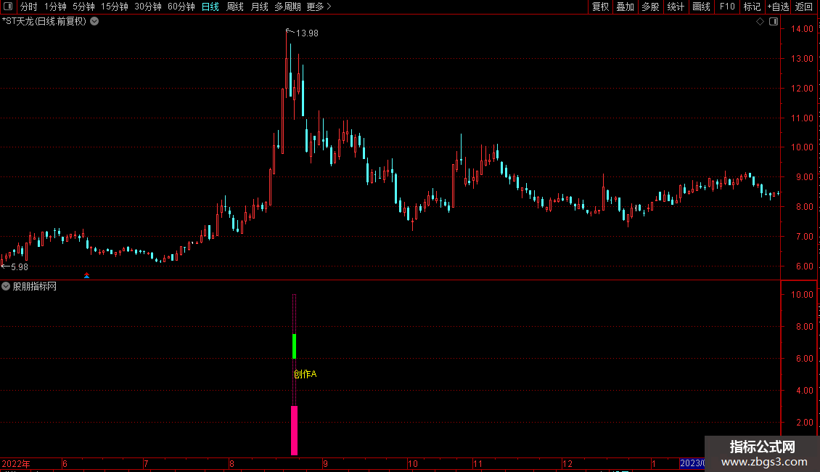Select the 1分钟 period tab
Viewport: 820px width, 472px height.
tap(55, 7)
